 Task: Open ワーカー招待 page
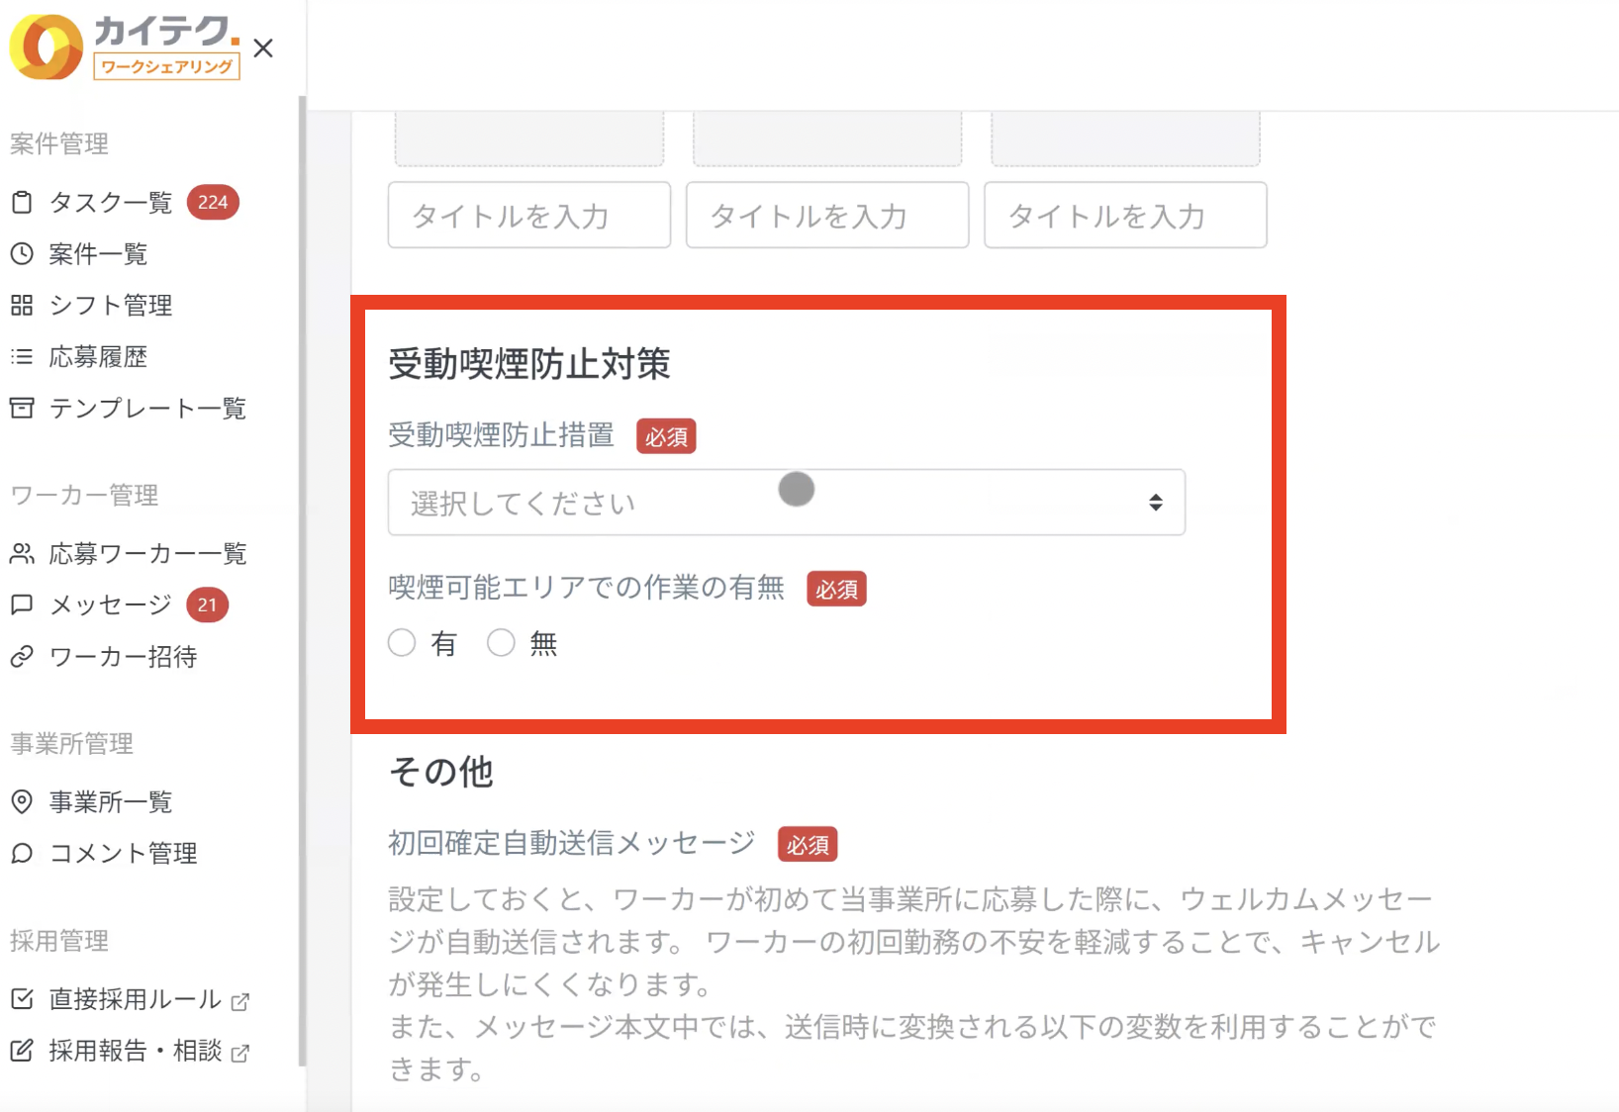point(123,656)
